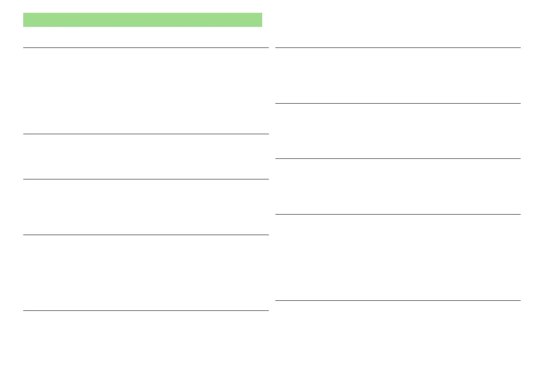This screenshot has width=543, height=383.
Task: Click the fourth blank section in left column
Action: pyautogui.click(x=146, y=273)
